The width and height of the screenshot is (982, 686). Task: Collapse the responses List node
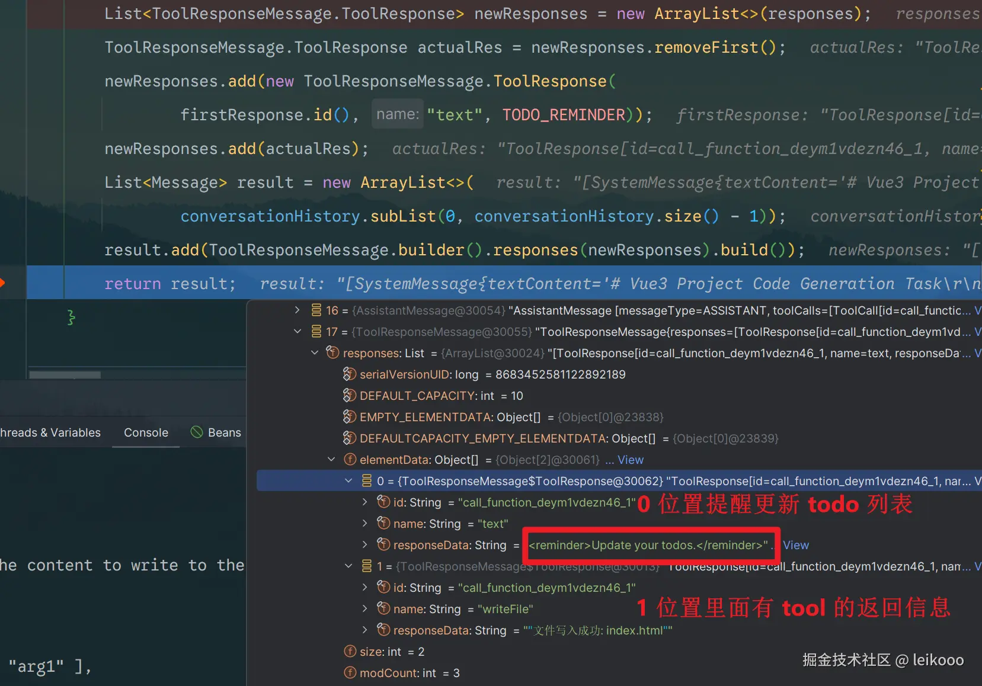(x=315, y=352)
